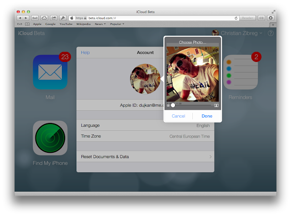Image resolution: width=291 pixels, height=216 pixels.
Task: Click the iCloud Beta logo text
Action: click(x=31, y=33)
